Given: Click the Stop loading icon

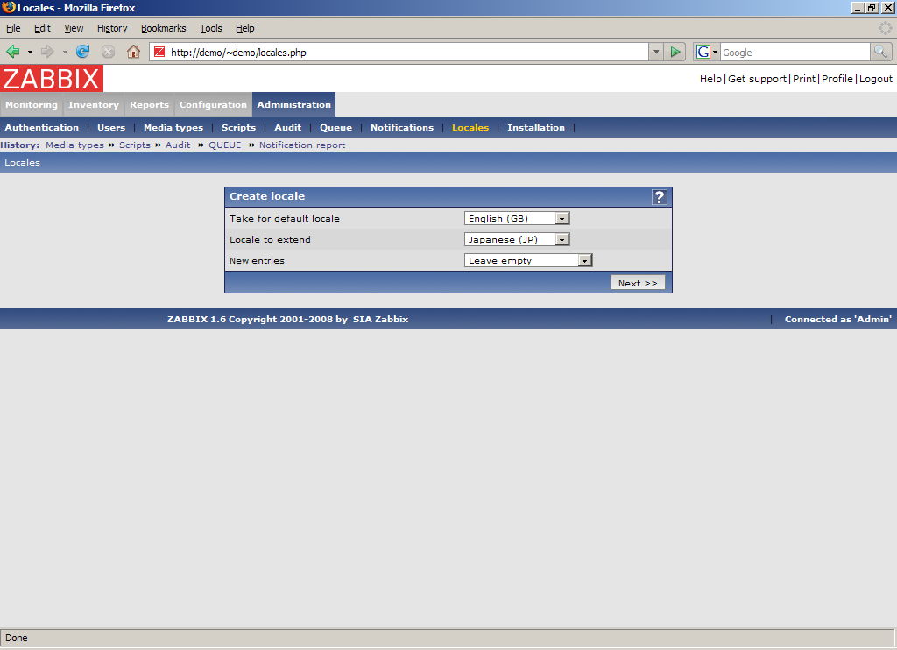Looking at the screenshot, I should pyautogui.click(x=108, y=52).
